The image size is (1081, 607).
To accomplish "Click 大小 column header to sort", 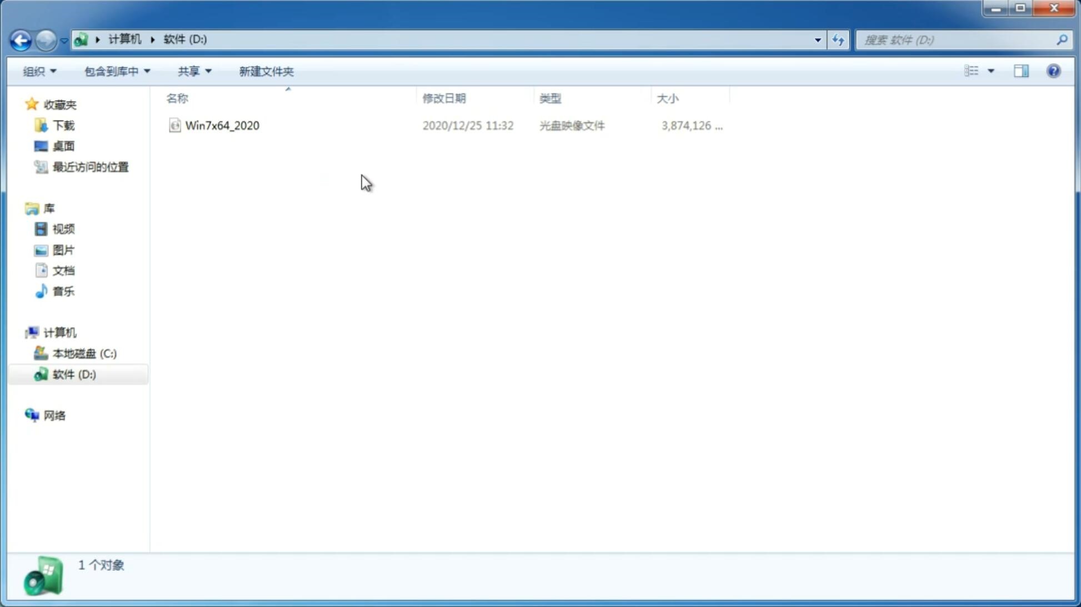I will click(x=668, y=98).
